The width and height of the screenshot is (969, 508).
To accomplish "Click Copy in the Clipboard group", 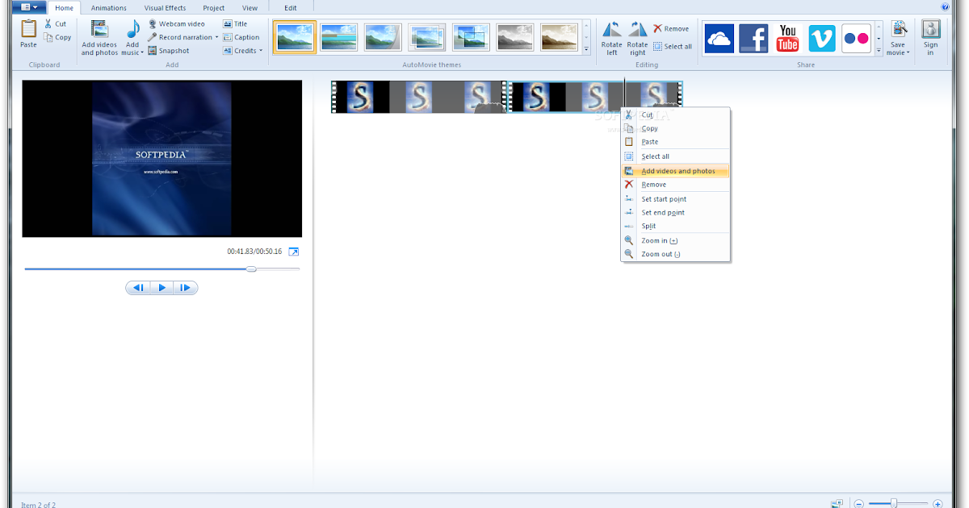I will pyautogui.click(x=57, y=37).
